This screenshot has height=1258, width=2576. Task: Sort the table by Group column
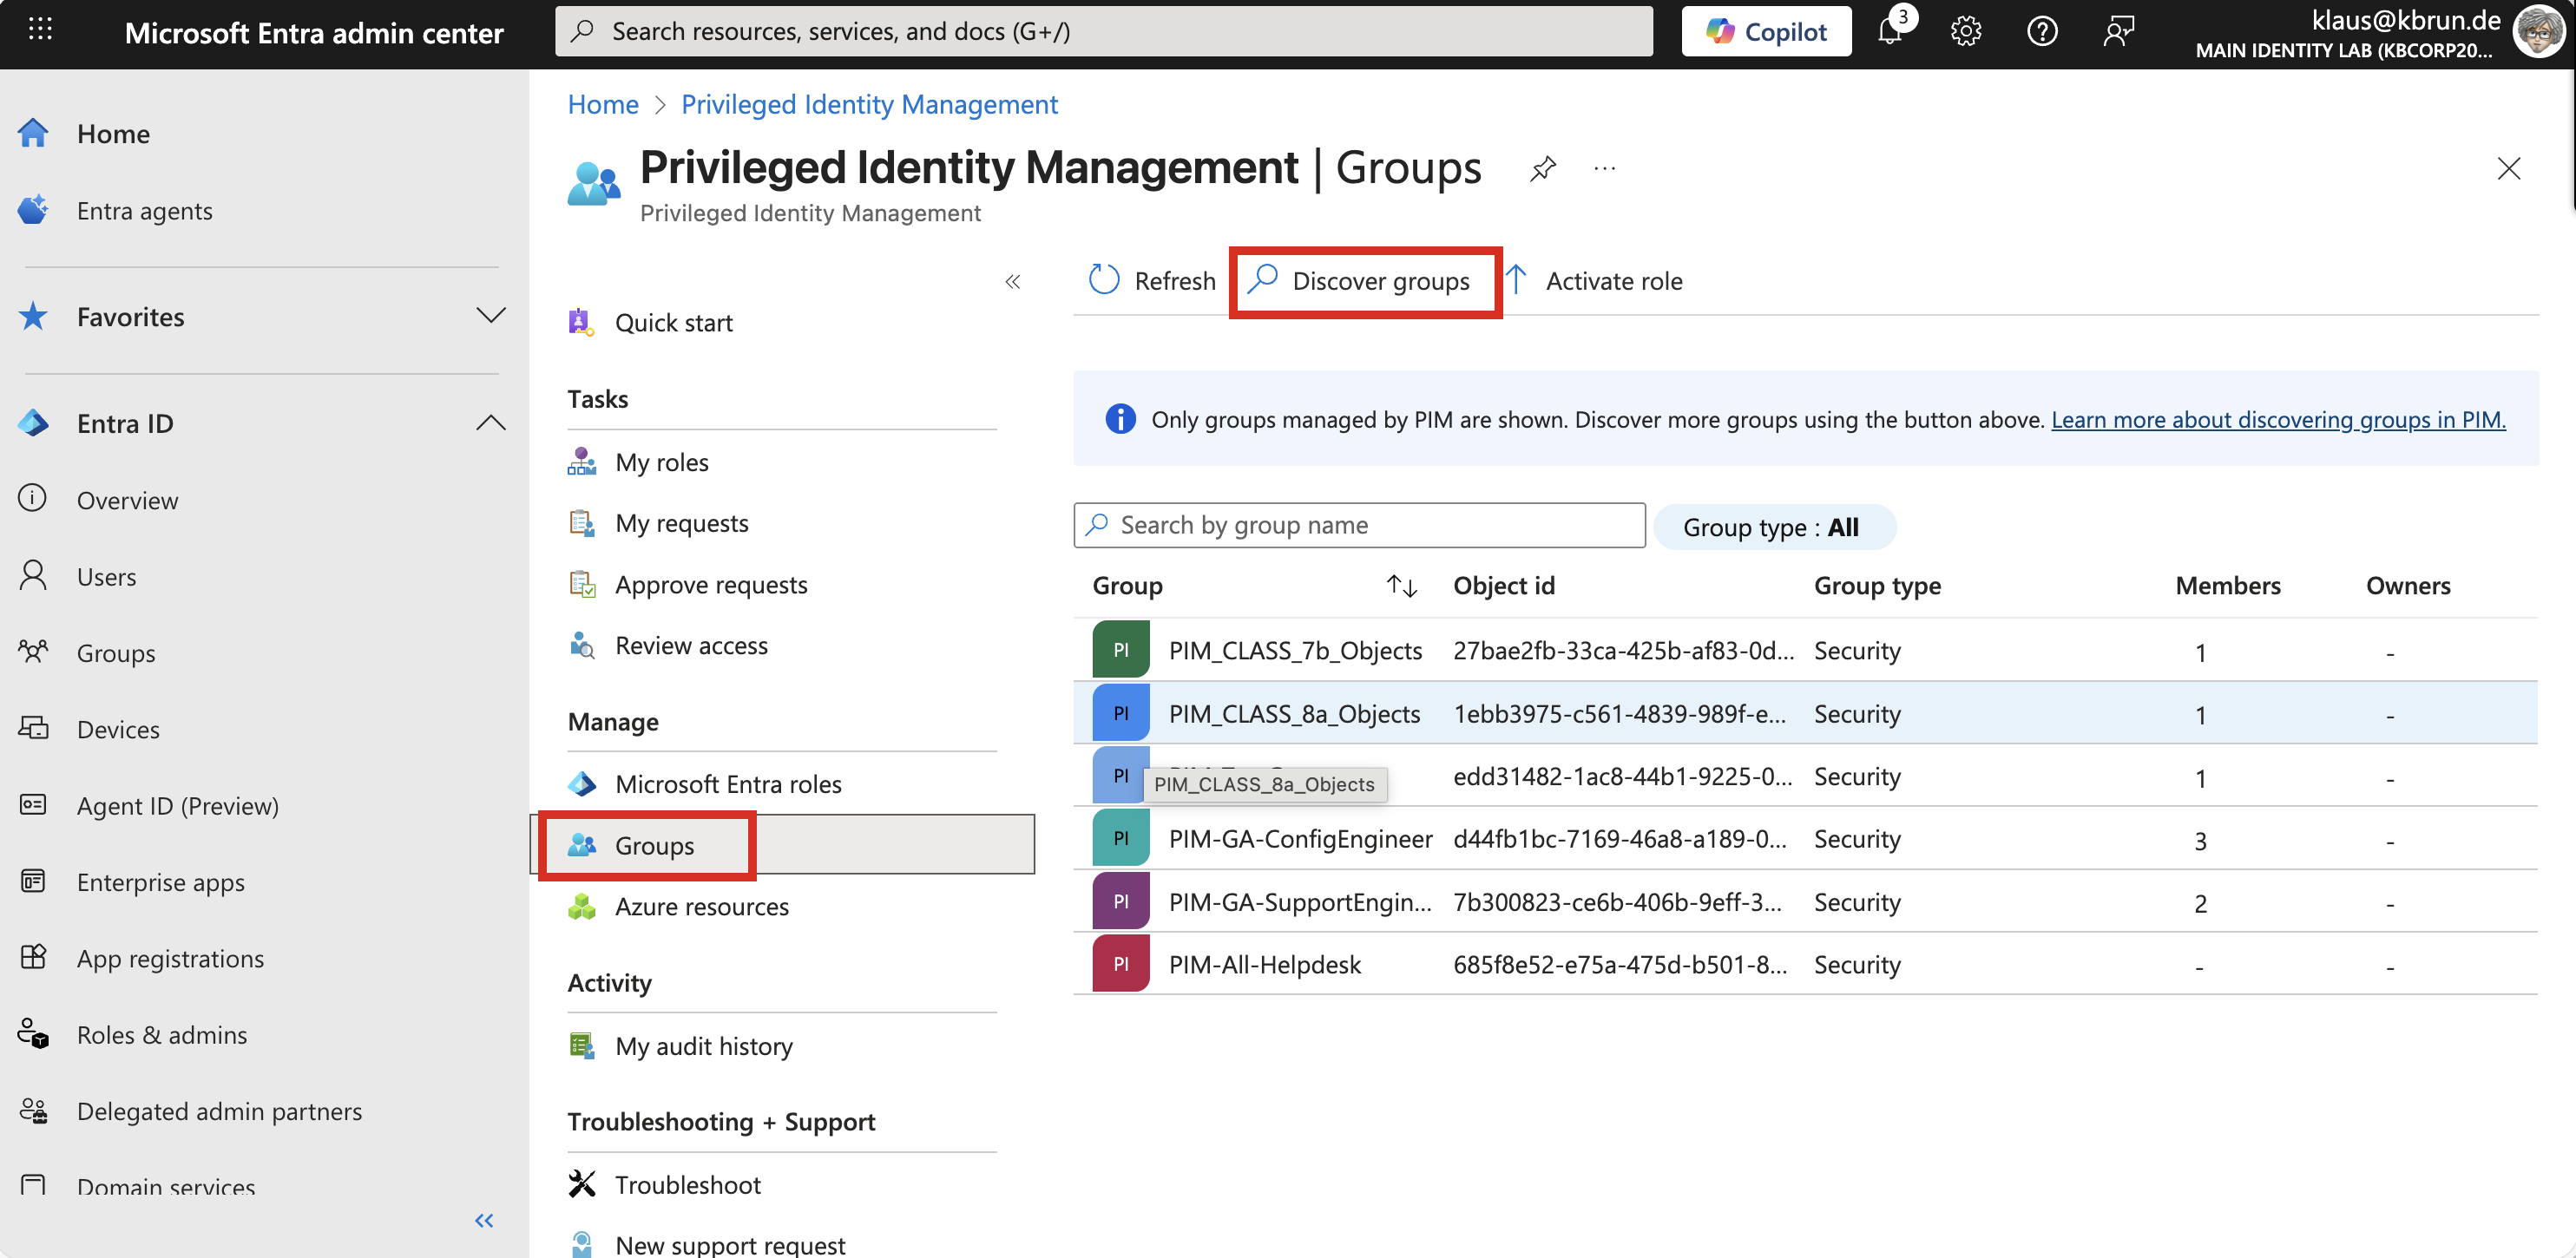click(1401, 586)
